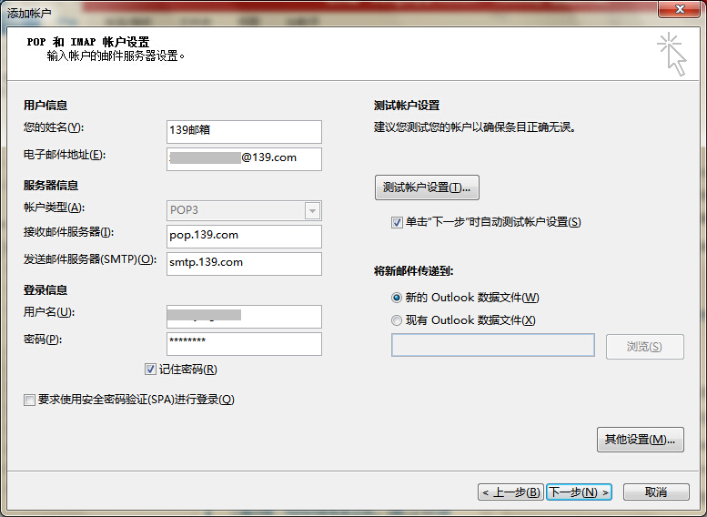
Task: Click the 用户名 input field
Action: [x=244, y=316]
